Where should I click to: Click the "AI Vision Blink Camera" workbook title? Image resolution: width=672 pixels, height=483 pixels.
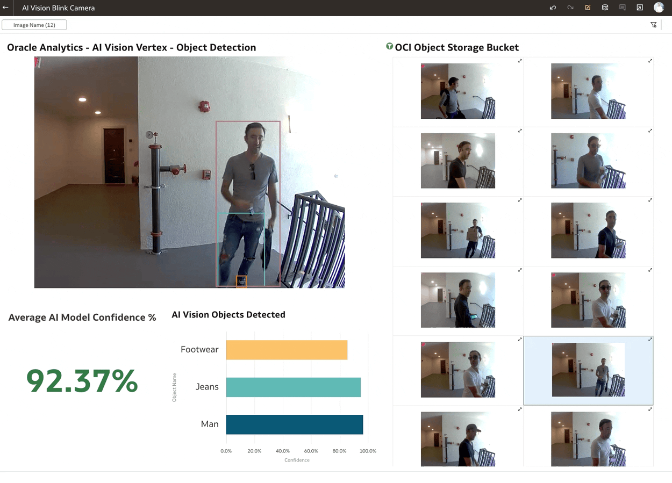tap(58, 8)
